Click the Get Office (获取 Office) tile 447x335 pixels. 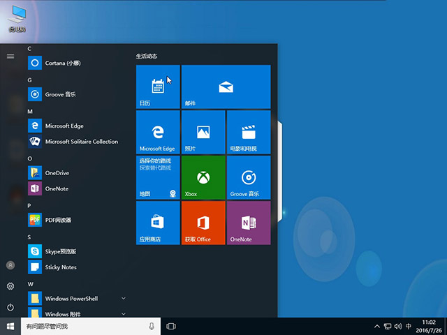coord(203,223)
